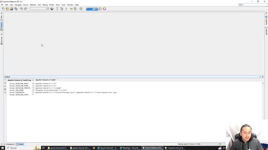The width and height of the screenshot is (268, 150).
Task: Click the Undo toolbar icon
Action: 21,9
